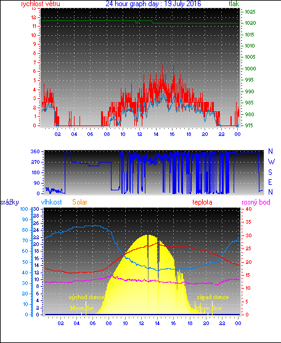
Task: Click the 'vlhkost' humidity legend label
Action: tap(52, 202)
